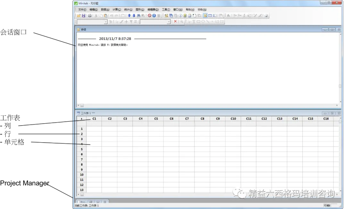The image size is (346, 209).
Task: Maximize the Session window
Action: (332, 30)
